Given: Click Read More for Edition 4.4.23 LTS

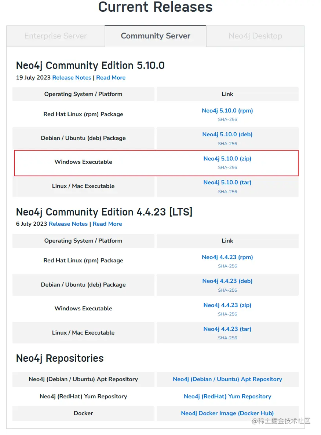Looking at the screenshot, I should point(107,224).
